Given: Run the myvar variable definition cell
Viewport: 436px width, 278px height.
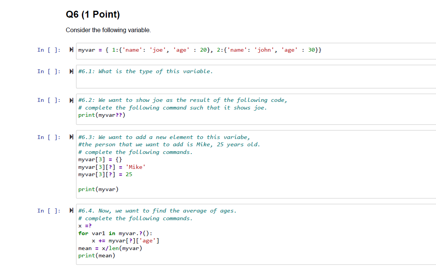Looking at the screenshot, I should coord(71,49).
